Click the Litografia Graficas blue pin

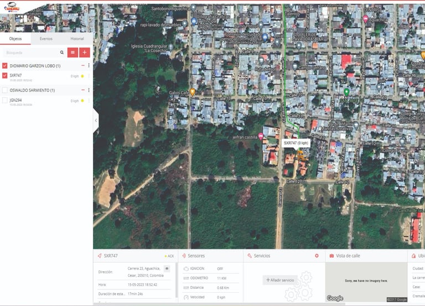click(194, 21)
